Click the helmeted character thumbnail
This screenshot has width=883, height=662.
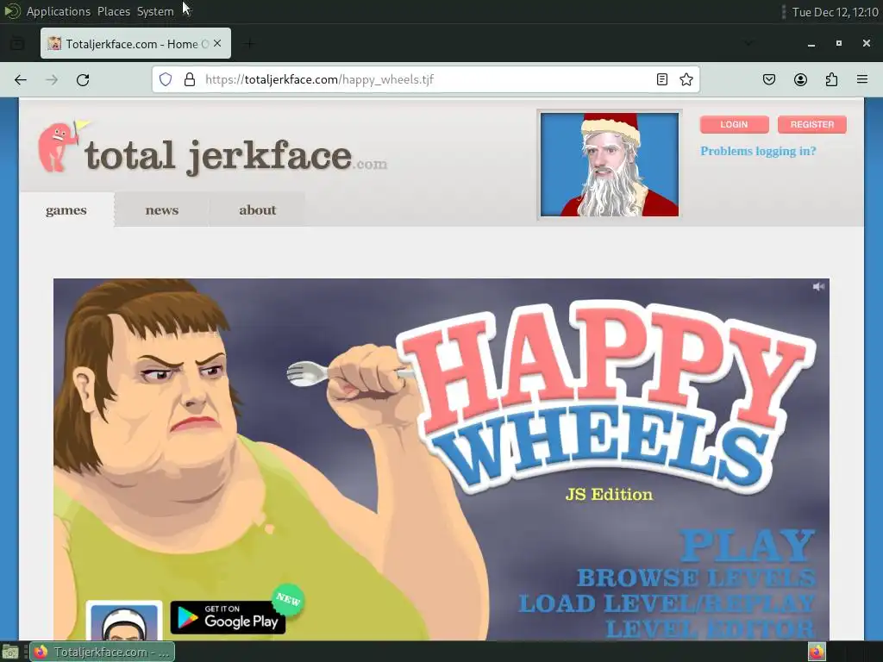[x=124, y=621]
